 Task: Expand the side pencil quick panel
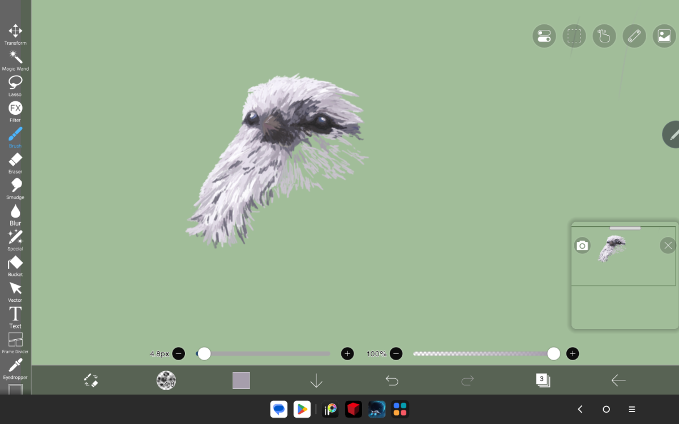pos(672,135)
